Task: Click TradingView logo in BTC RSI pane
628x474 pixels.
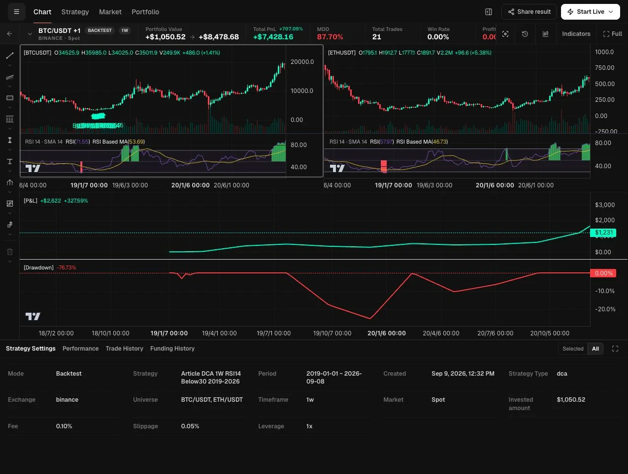Action: coord(33,169)
